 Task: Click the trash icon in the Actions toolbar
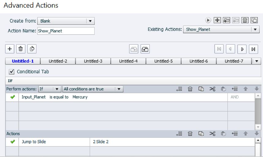pos(190,133)
